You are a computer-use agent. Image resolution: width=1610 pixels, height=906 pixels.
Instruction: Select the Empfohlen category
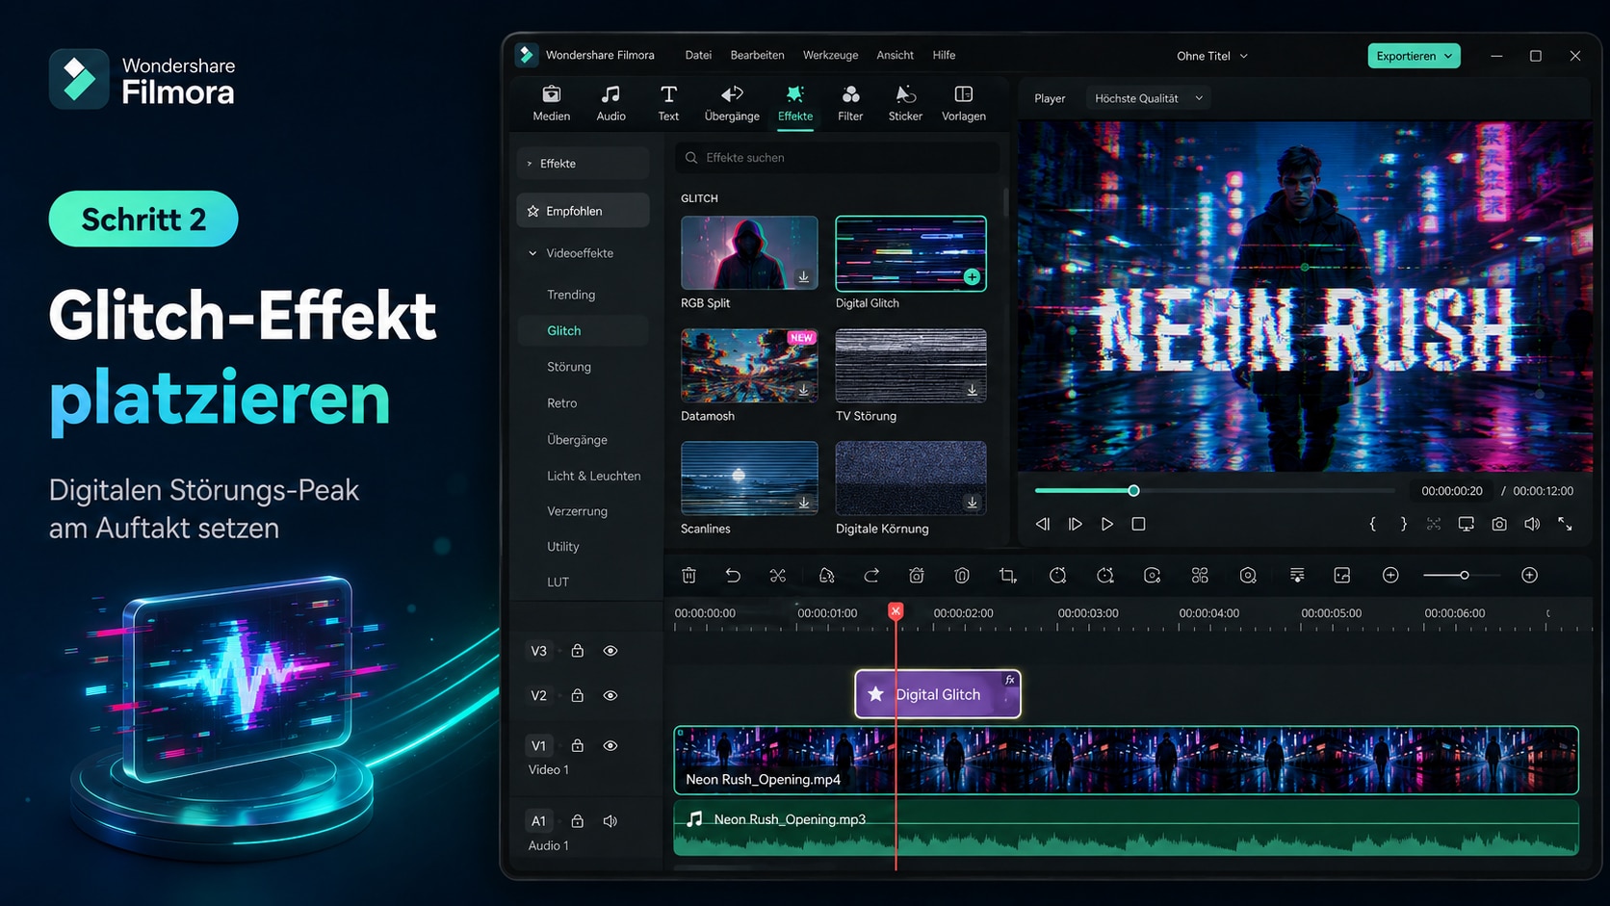(x=583, y=211)
